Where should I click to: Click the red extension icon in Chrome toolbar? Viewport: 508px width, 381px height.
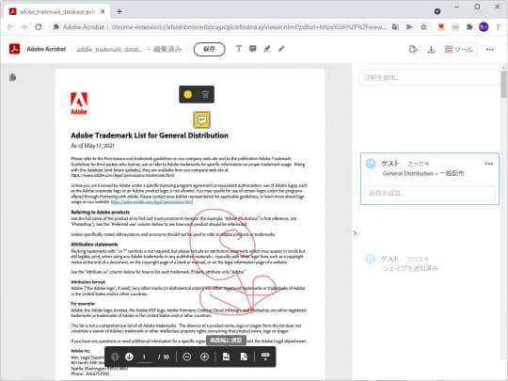pos(441,27)
